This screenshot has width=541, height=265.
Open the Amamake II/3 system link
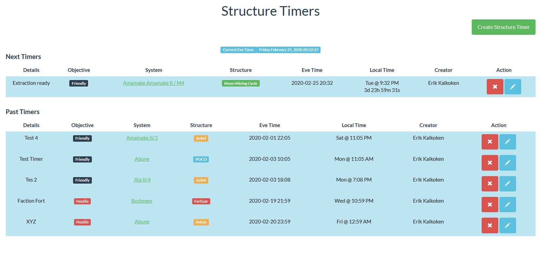[x=142, y=138]
